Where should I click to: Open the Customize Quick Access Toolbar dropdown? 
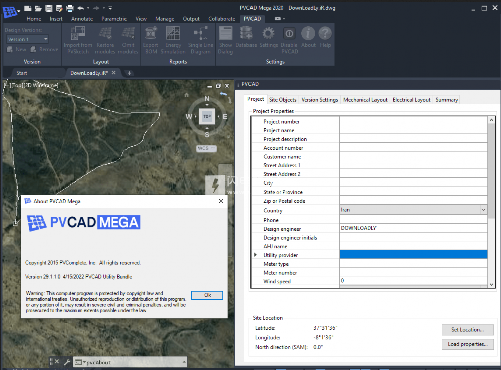click(110, 8)
